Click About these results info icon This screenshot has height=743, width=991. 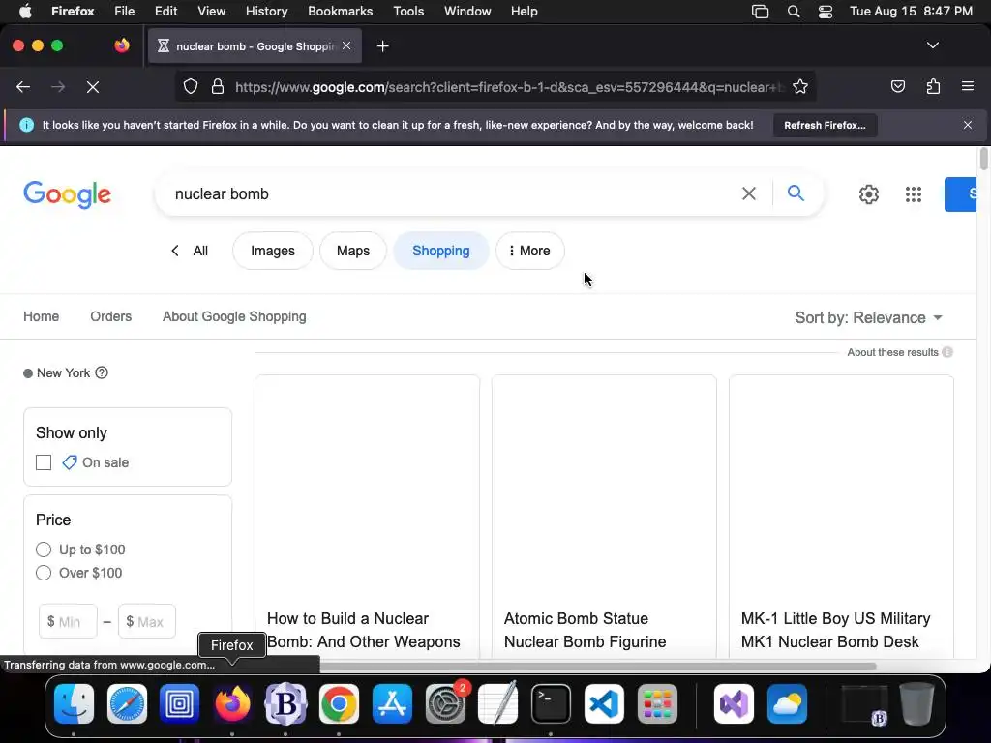click(946, 352)
